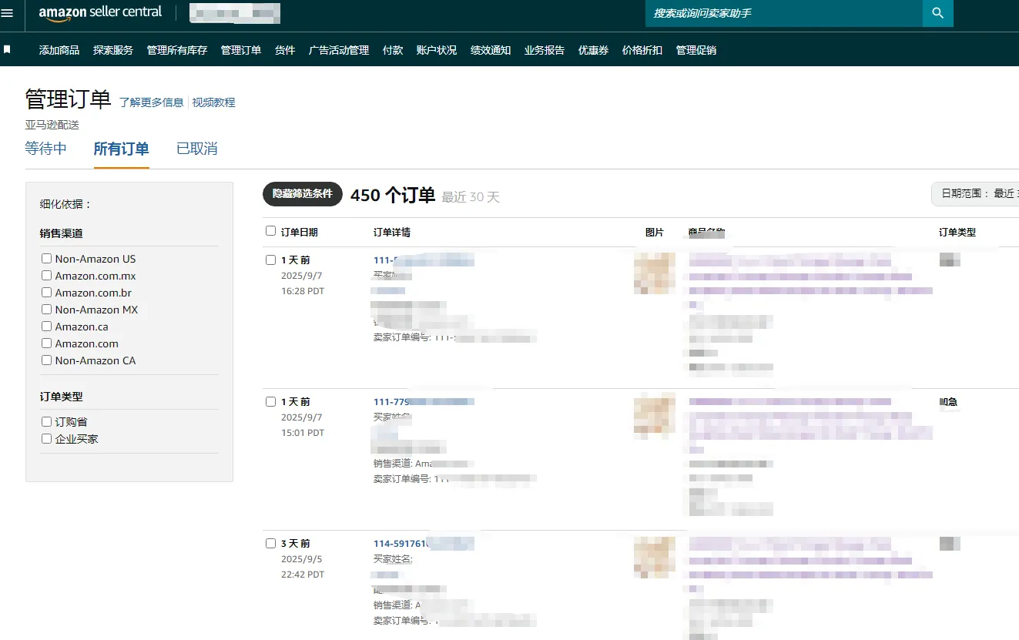The image size is (1019, 640).
Task: Check the 企业买家 order type filter
Action: coord(47,439)
